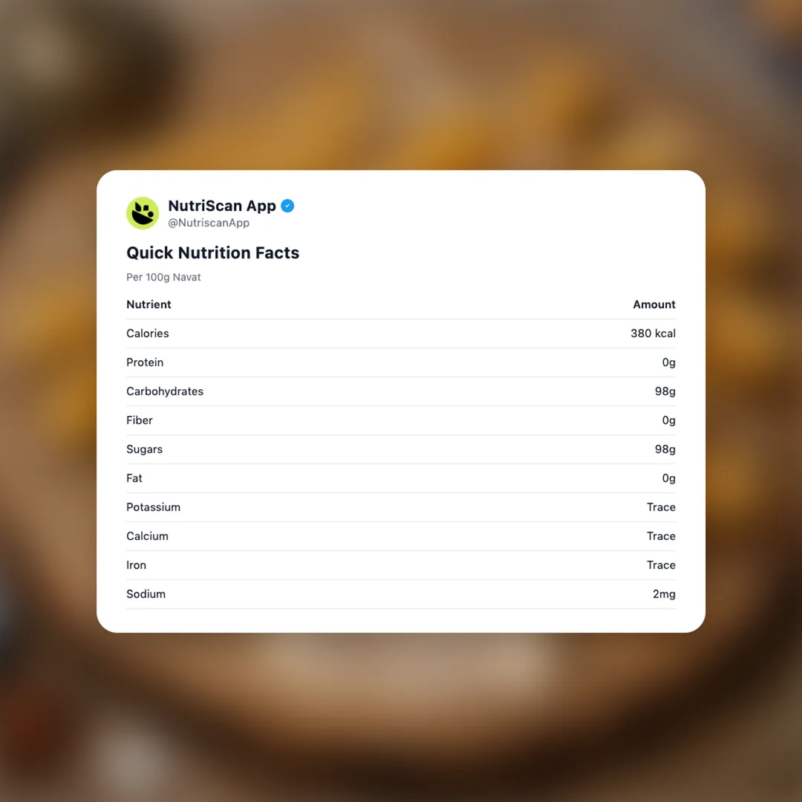802x802 pixels.
Task: Click the Iron row label
Action: point(136,565)
